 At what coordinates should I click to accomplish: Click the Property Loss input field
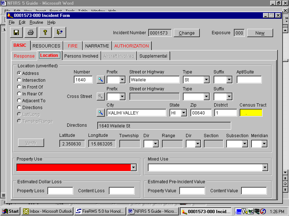[60, 191]
